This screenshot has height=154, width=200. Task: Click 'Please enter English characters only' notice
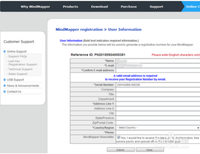176,55
